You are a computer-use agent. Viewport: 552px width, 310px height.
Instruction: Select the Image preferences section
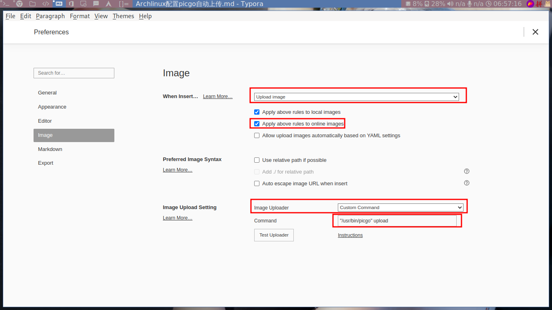pyautogui.click(x=74, y=135)
